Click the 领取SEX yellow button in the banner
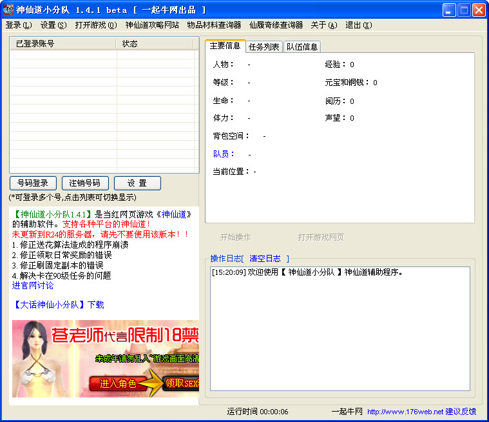This screenshot has height=422, width=489. click(182, 383)
